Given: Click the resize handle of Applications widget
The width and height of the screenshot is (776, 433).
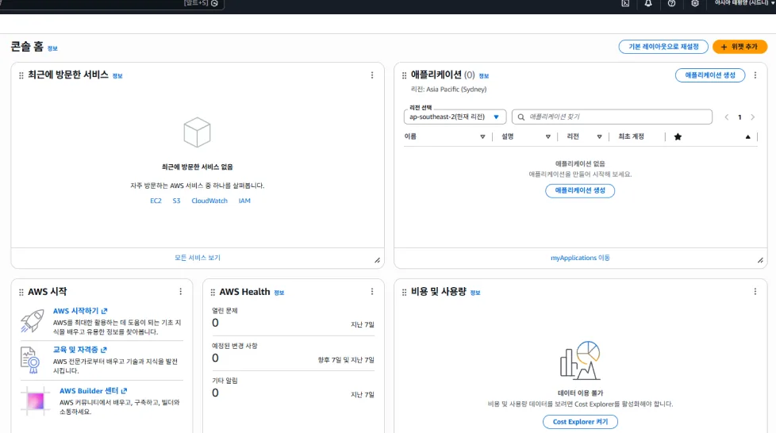Looking at the screenshot, I should tap(760, 260).
